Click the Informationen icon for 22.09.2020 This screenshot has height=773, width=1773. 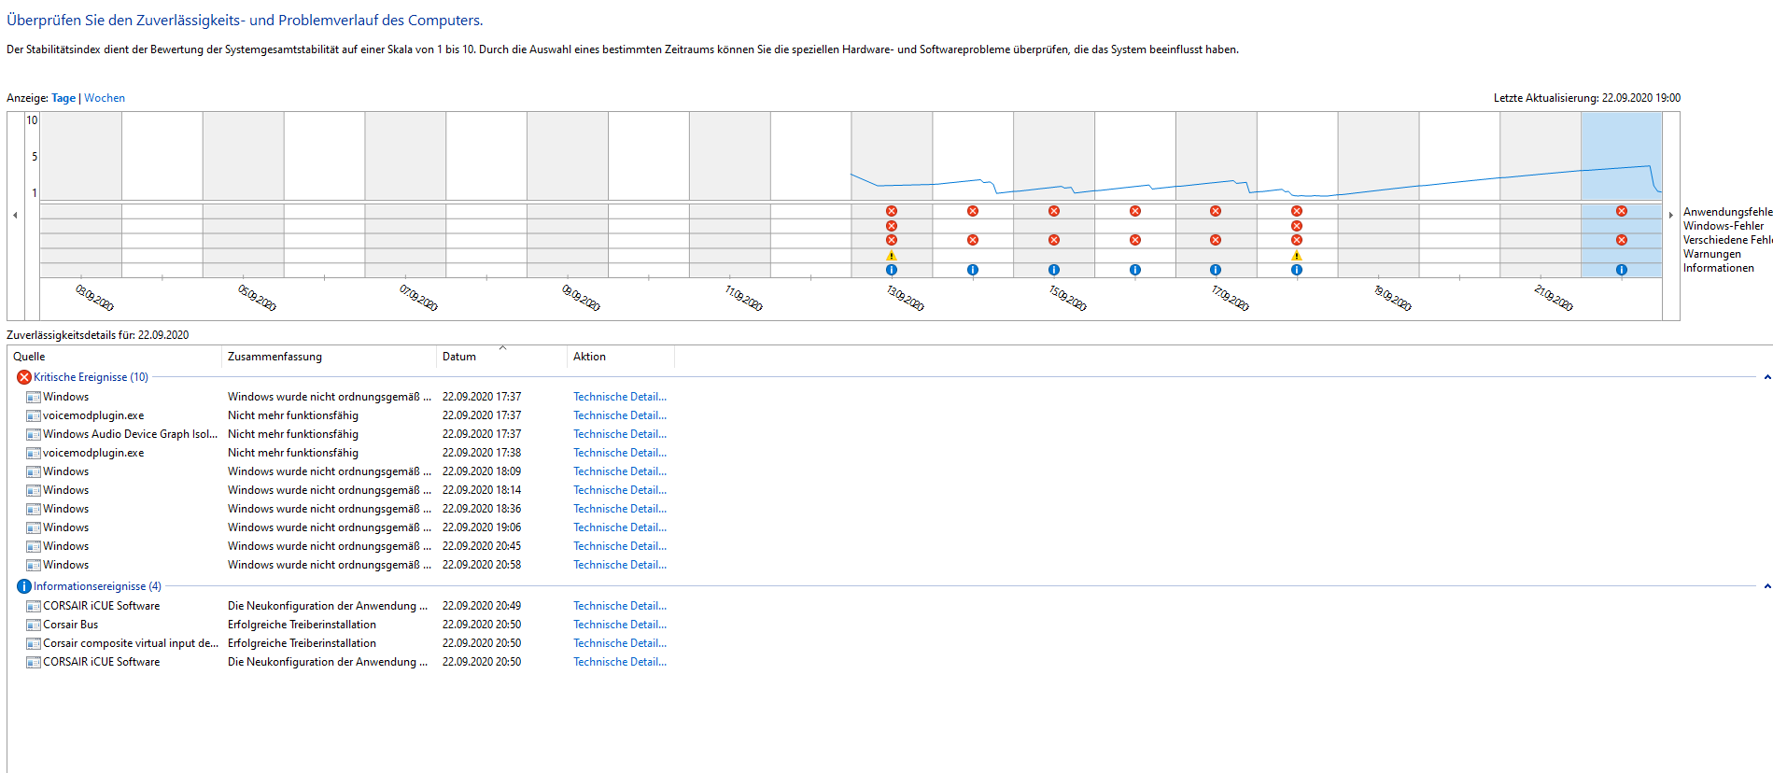(1622, 270)
